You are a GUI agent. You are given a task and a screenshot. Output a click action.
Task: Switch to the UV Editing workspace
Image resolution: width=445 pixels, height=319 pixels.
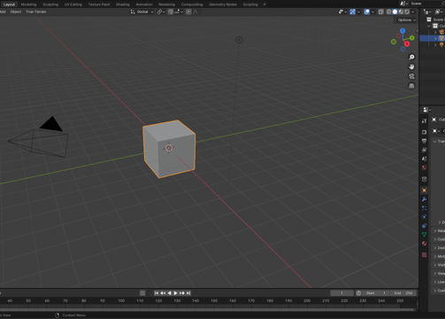click(73, 4)
